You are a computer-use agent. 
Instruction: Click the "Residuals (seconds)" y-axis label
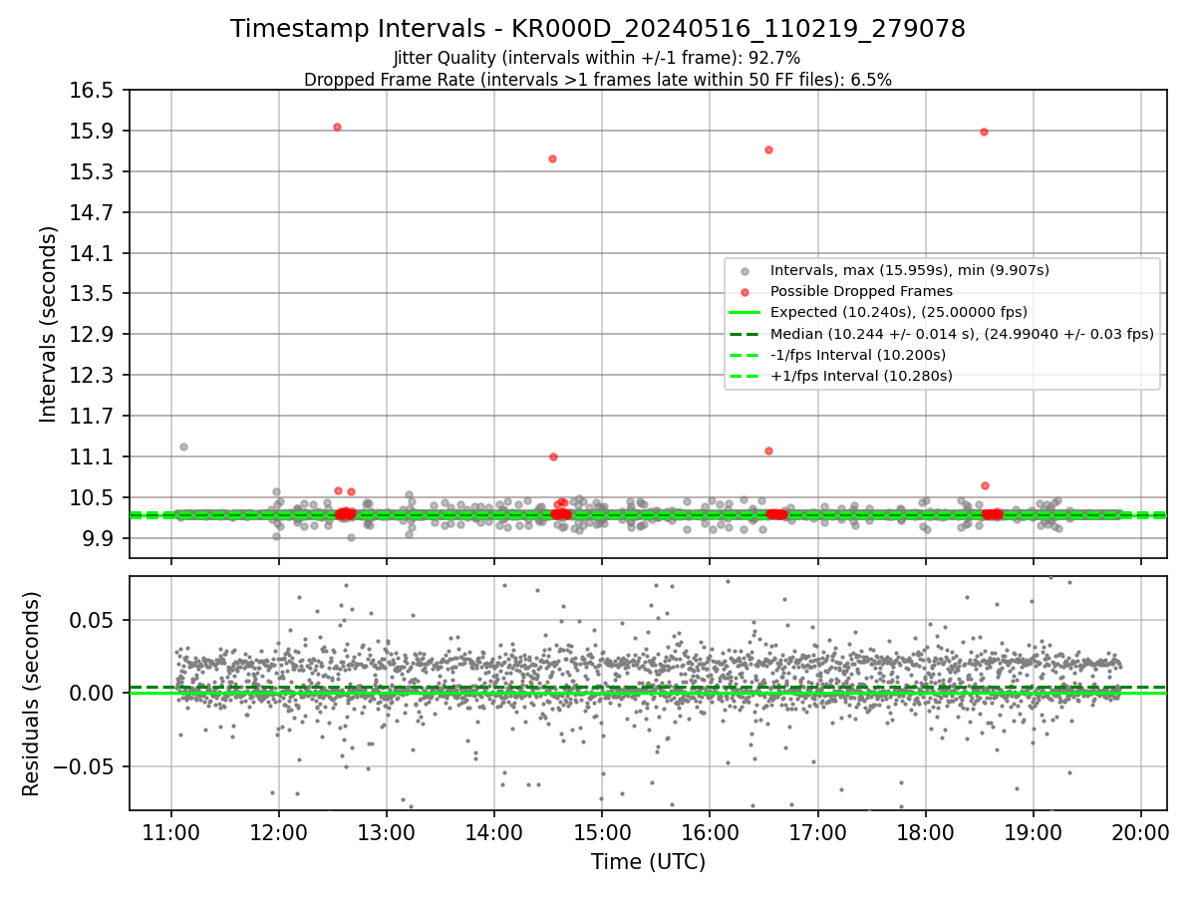click(x=32, y=694)
